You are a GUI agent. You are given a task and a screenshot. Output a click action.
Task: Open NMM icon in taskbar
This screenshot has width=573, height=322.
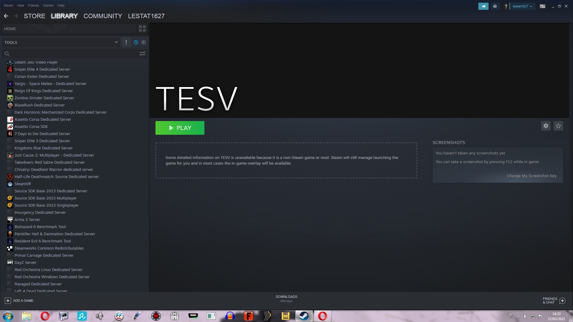pyautogui.click(x=193, y=316)
